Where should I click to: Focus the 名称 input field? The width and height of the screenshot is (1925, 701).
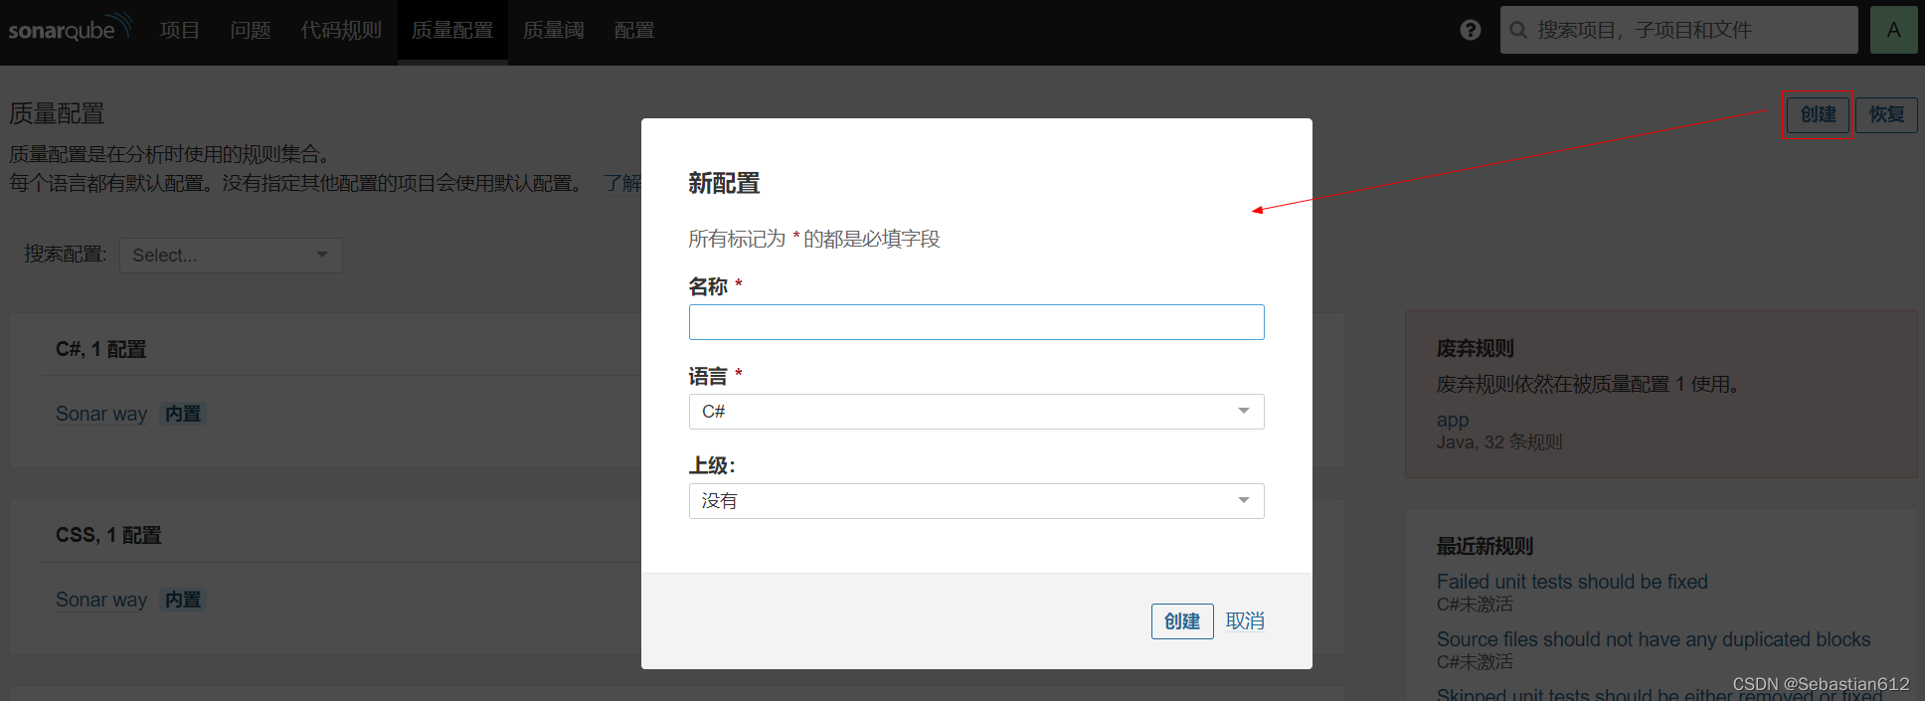[976, 322]
